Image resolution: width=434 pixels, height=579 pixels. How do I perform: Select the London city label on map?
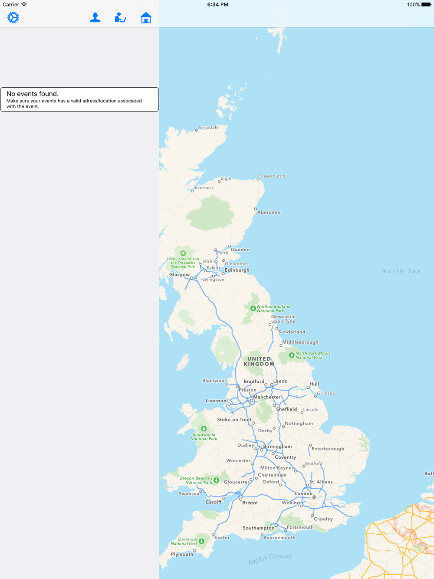click(x=303, y=493)
